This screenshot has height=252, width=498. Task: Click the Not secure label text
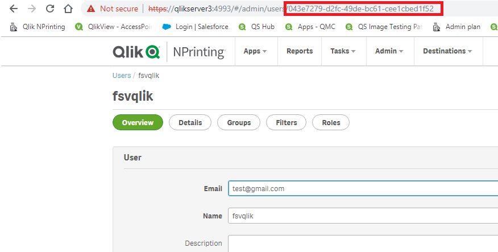119,9
